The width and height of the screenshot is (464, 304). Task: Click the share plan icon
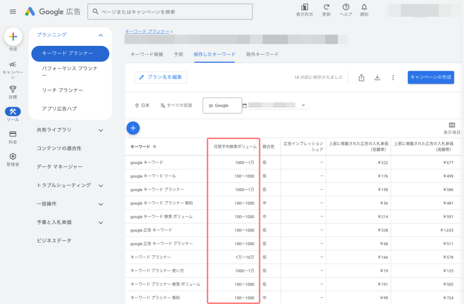click(361, 78)
